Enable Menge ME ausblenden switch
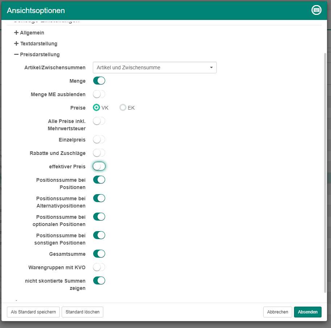Image resolution: width=331 pixels, height=328 pixels. pyautogui.click(x=99, y=94)
